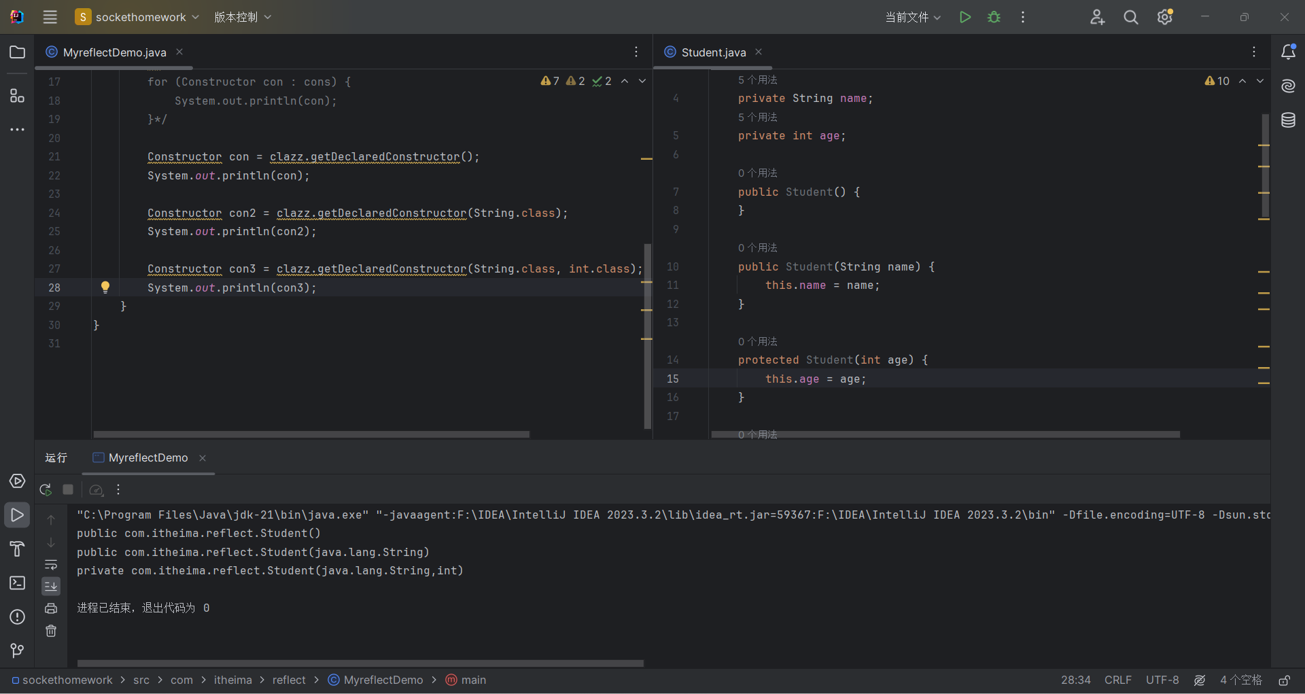Screen dimensions: 1305x694
Task: Toggle AI completion status icon in status bar
Action: pos(1200,680)
